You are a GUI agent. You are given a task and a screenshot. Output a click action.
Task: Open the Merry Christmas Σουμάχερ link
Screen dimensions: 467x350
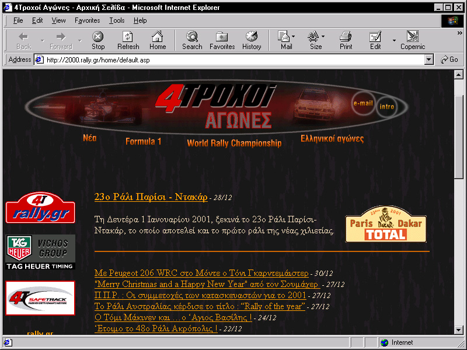coord(207,284)
